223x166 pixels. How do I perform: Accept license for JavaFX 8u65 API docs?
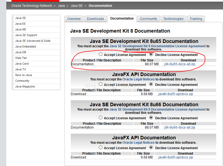click(x=100, y=84)
